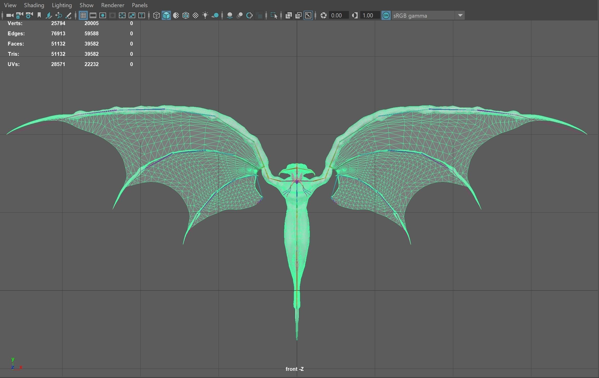Image resolution: width=599 pixels, height=378 pixels.
Task: Open the View menu
Action: pyautogui.click(x=10, y=5)
